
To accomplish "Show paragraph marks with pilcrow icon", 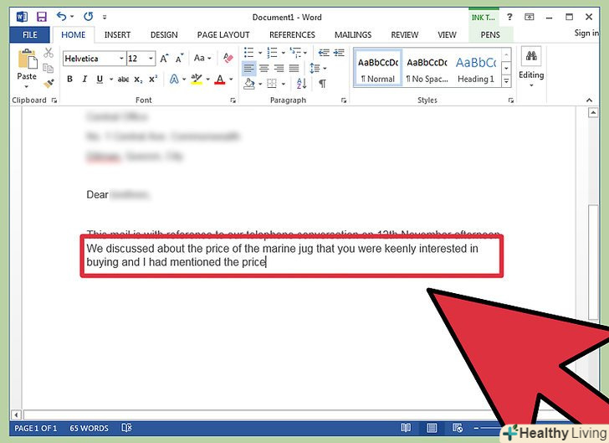I will tap(322, 83).
